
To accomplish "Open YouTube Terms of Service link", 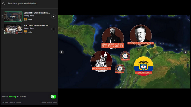I will [x=11, y=103].
